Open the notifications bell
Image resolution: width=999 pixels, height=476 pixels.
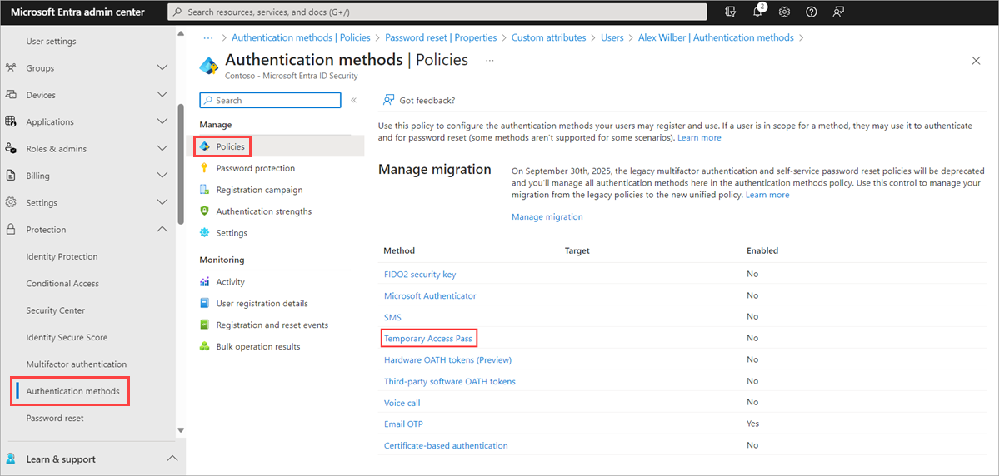point(758,12)
